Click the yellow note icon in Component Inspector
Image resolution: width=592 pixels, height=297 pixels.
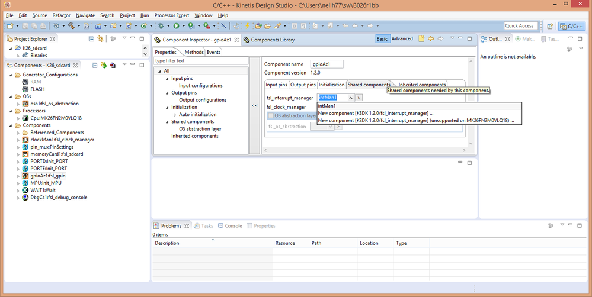coord(421,39)
